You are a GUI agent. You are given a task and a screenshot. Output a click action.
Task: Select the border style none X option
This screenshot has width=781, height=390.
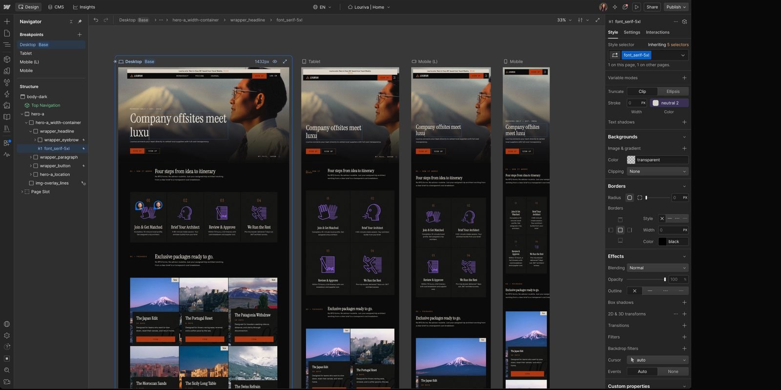pos(662,218)
